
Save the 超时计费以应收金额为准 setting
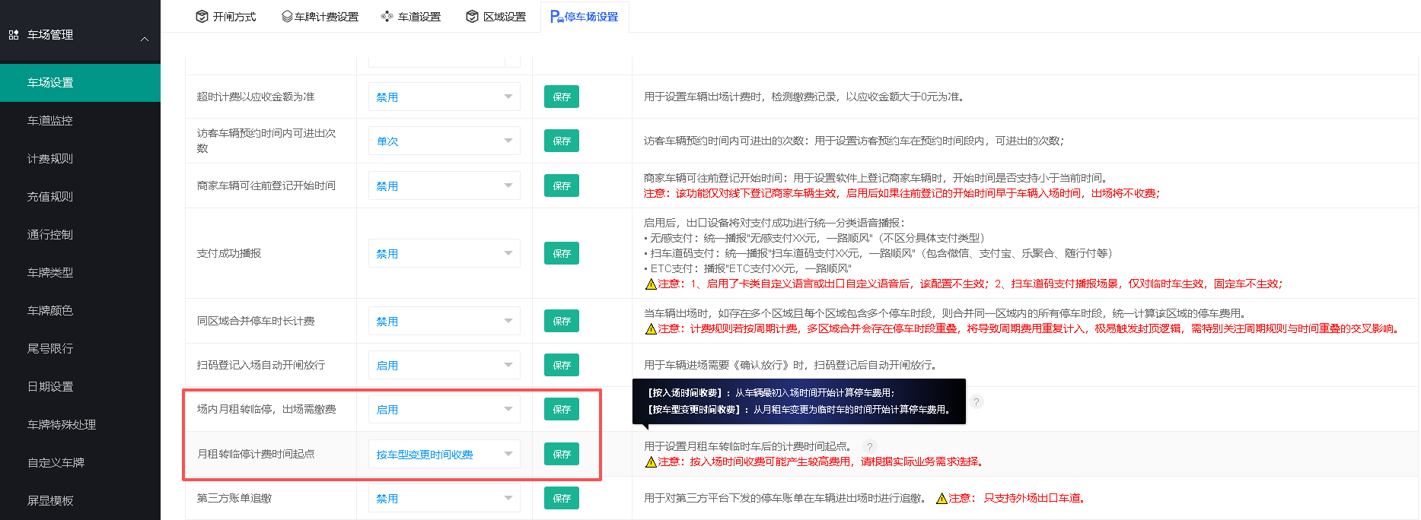tap(562, 97)
